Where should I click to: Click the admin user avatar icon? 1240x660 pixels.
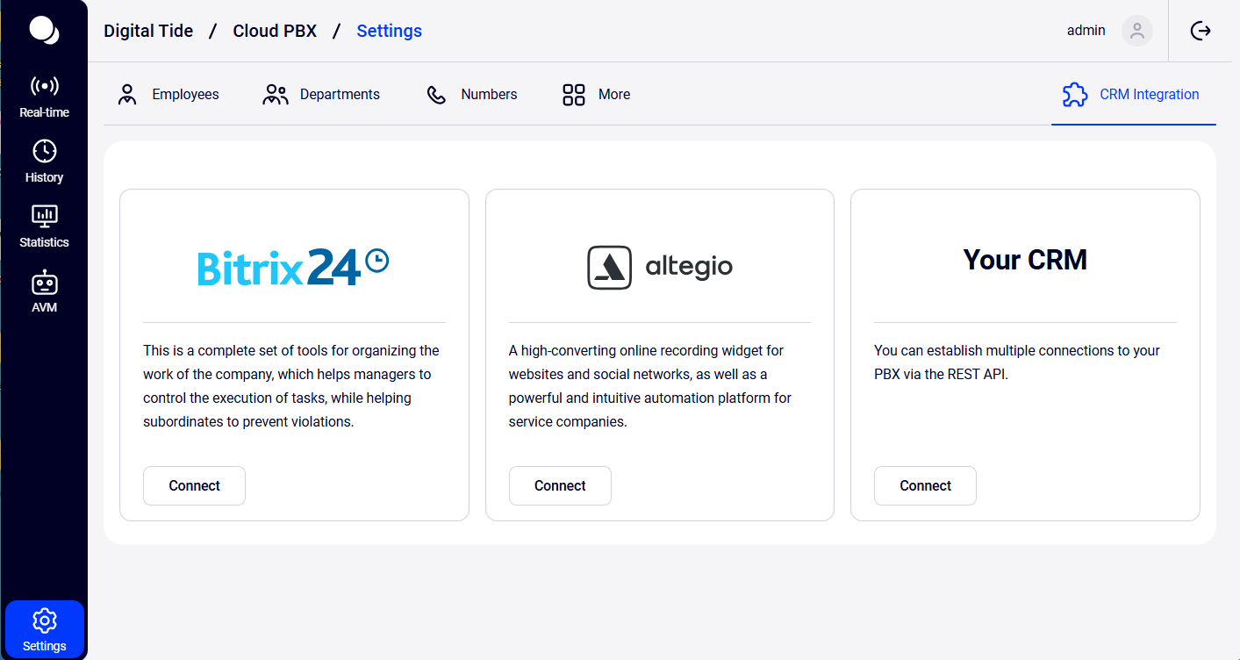coord(1136,31)
